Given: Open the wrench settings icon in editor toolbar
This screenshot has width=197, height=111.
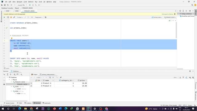Looking at the screenshot, I should click(14, 17).
